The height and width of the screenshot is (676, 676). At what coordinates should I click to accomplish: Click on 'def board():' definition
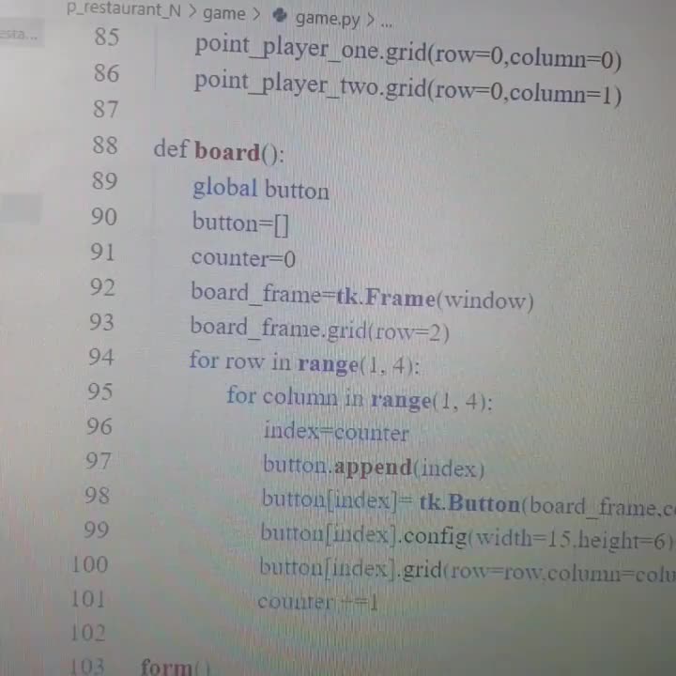pyautogui.click(x=219, y=151)
